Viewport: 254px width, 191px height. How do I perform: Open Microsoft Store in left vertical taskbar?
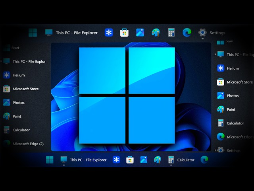pos(21,89)
